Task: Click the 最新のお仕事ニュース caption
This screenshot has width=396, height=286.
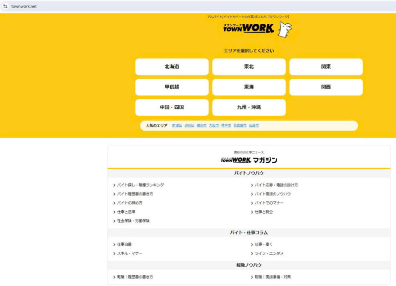Action: click(x=249, y=152)
